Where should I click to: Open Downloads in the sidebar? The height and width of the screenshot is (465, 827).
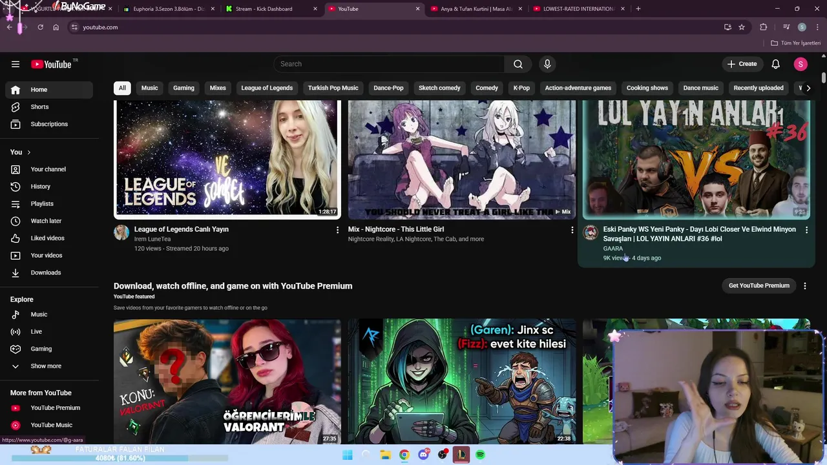tap(50, 273)
